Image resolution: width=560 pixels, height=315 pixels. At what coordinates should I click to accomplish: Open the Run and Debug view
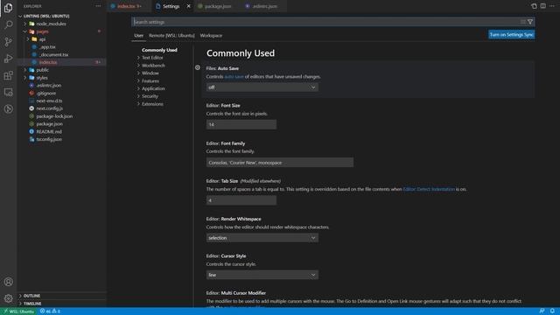click(8, 59)
